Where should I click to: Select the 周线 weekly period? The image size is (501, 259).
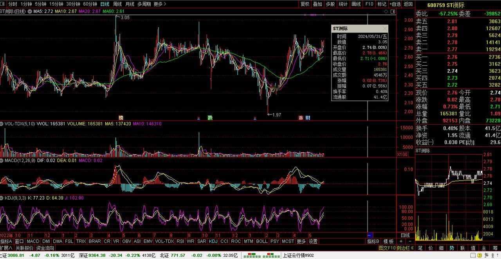click(117, 4)
